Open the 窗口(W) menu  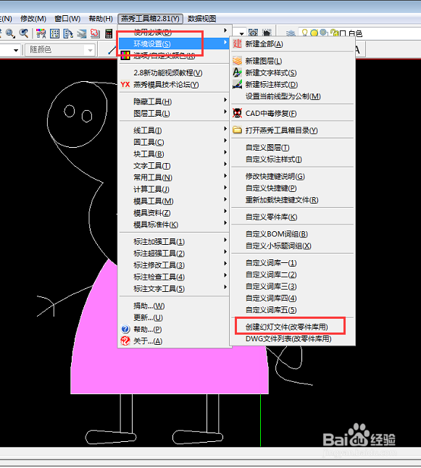pyautogui.click(x=67, y=19)
